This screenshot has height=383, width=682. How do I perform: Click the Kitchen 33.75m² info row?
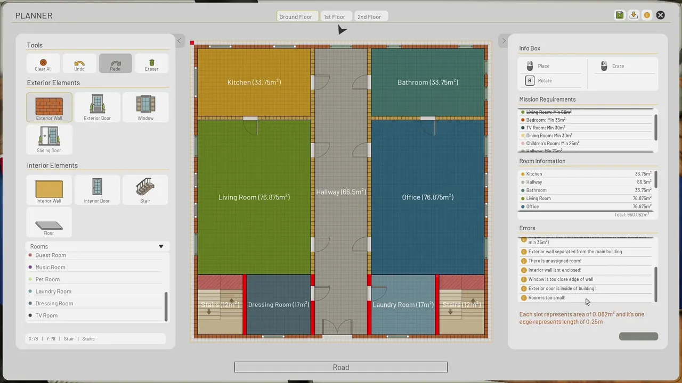coord(586,174)
